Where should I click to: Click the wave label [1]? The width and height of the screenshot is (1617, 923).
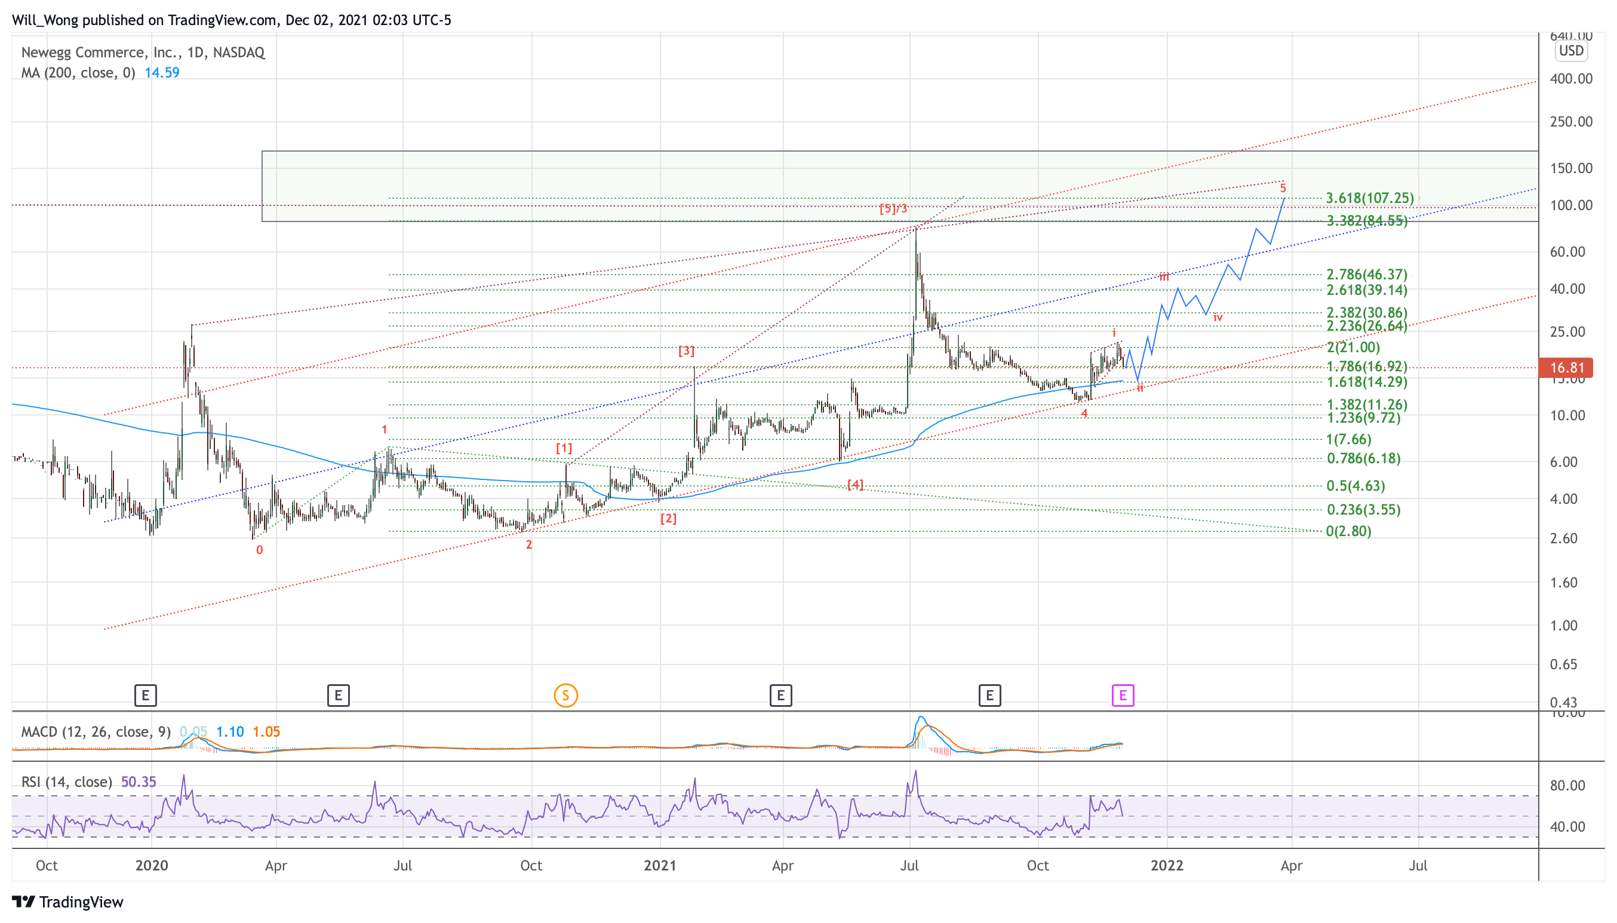[x=564, y=448]
